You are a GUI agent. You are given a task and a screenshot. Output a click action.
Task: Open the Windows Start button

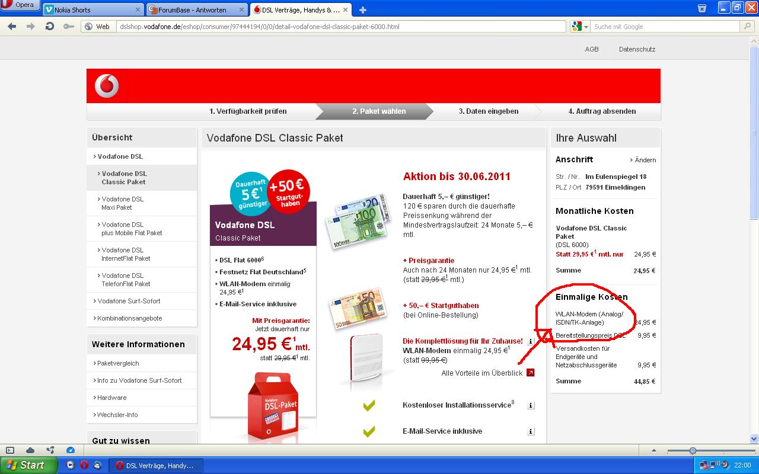coord(28,465)
